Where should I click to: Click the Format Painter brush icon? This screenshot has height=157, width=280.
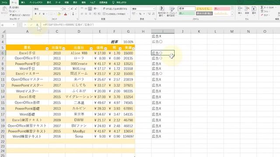pyautogui.click(x=10, y=15)
